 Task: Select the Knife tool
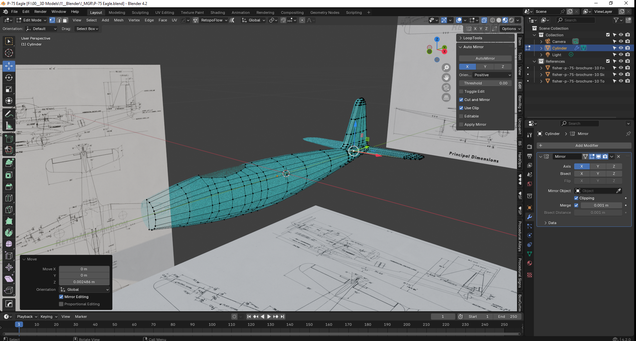(x=9, y=210)
